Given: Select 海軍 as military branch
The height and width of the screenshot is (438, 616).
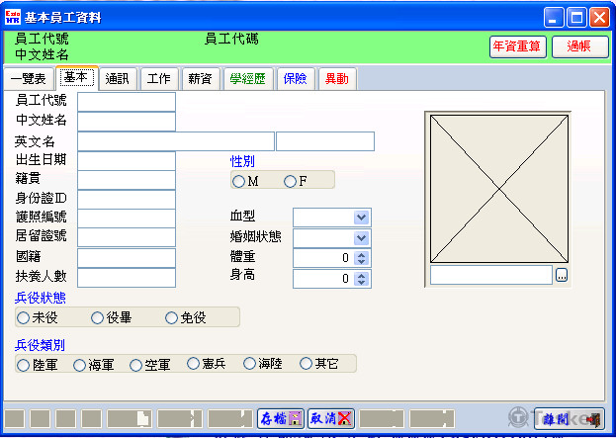Looking at the screenshot, I should pos(79,365).
